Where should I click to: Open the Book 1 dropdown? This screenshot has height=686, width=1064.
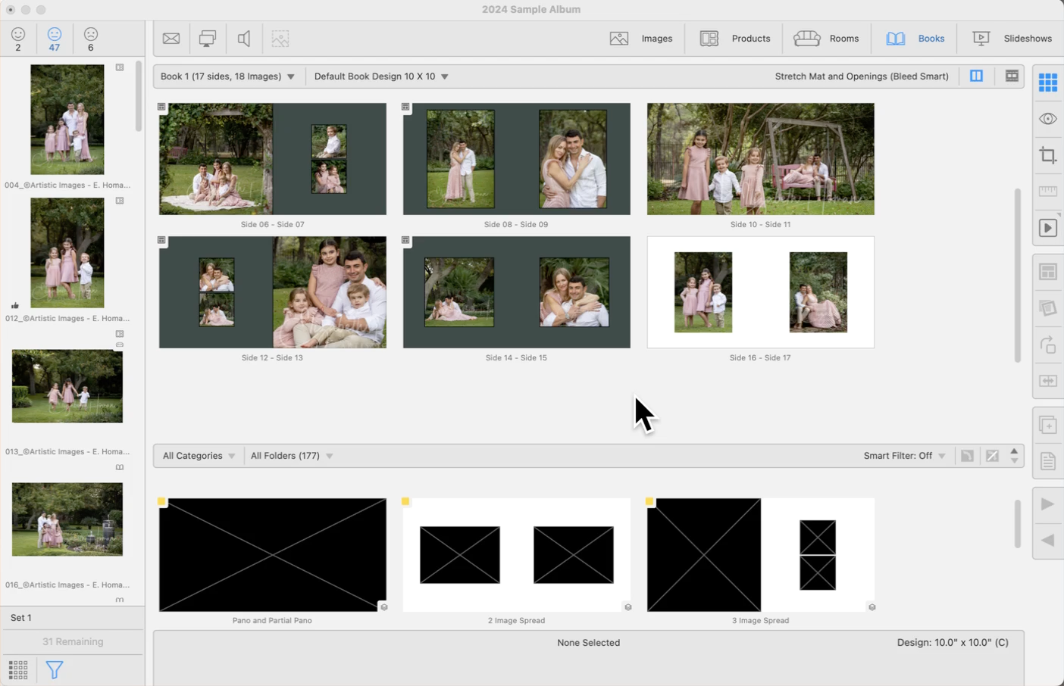coord(227,76)
